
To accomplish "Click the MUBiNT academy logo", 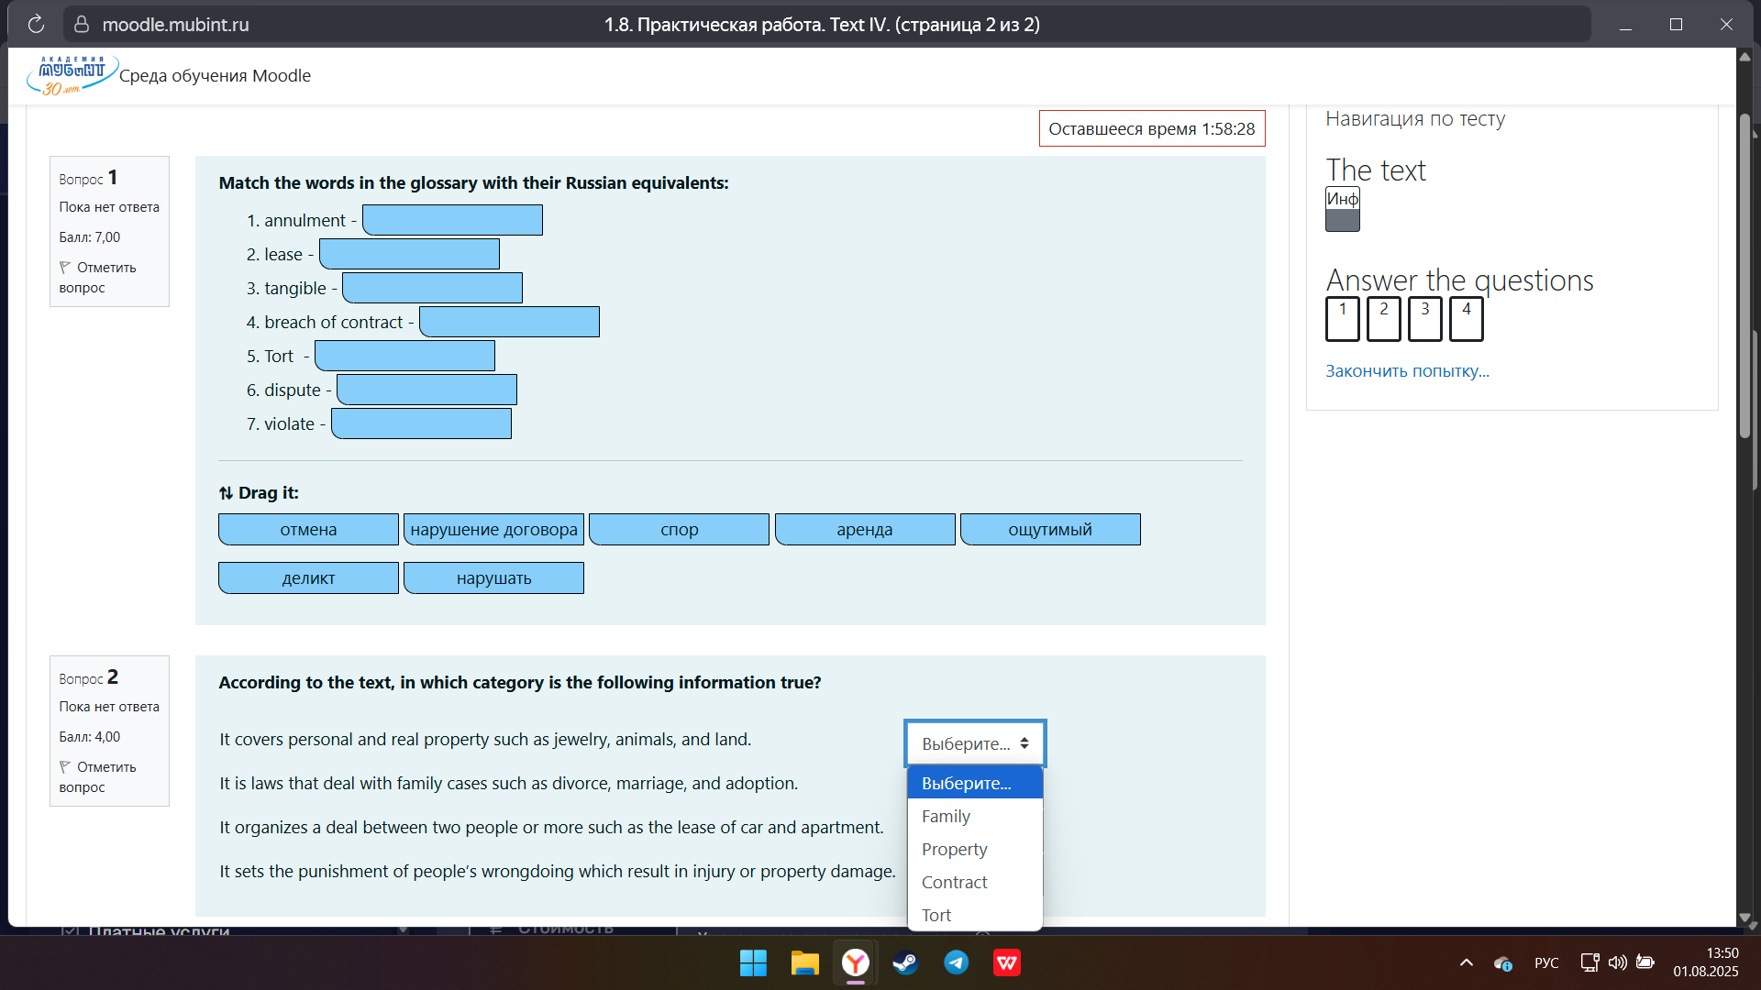I will (72, 75).
